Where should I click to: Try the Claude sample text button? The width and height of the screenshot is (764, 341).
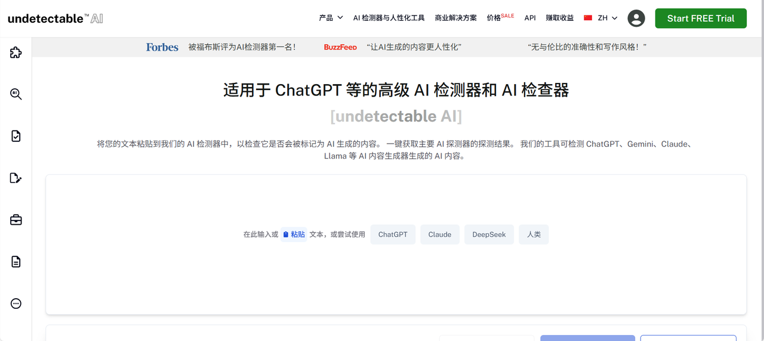click(440, 234)
